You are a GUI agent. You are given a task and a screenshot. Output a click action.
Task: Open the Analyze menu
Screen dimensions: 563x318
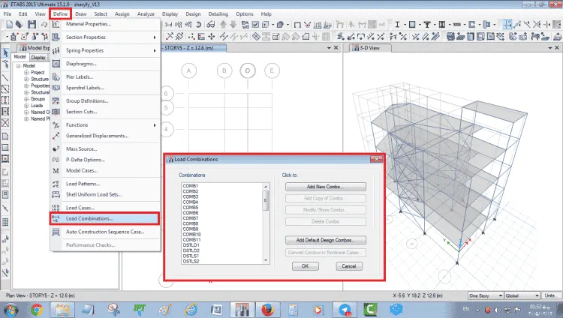coord(146,14)
